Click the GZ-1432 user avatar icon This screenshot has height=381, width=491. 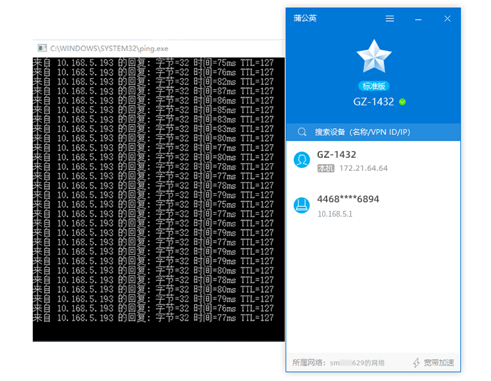click(302, 160)
